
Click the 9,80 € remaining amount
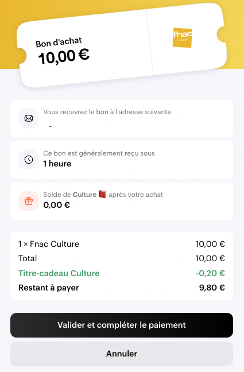click(x=212, y=288)
